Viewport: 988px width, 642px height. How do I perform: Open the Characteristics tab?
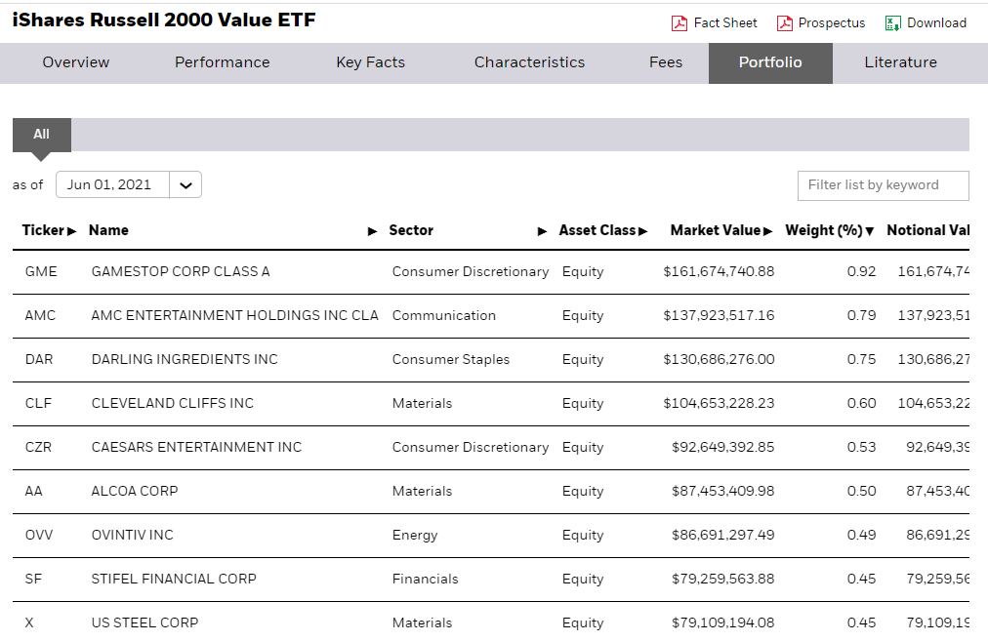tap(529, 63)
